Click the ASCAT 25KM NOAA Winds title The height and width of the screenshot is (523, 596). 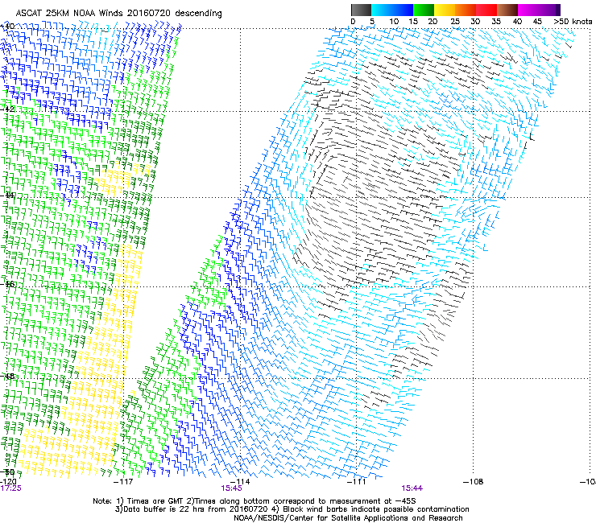[118, 13]
